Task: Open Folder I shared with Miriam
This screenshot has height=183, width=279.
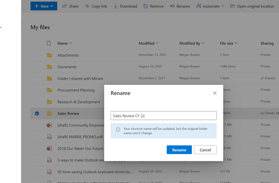Action: point(80,78)
